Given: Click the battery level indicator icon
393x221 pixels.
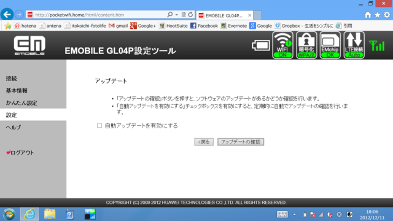Looking at the screenshot, I should click(x=260, y=45).
